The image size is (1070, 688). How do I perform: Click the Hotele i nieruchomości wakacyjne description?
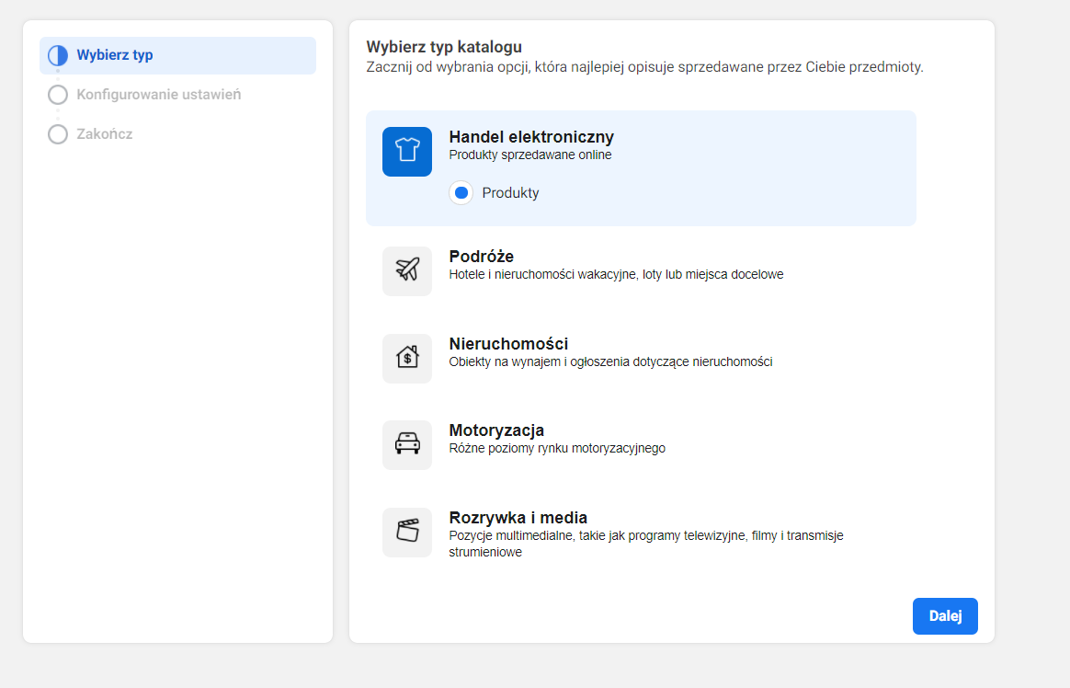[x=616, y=275]
